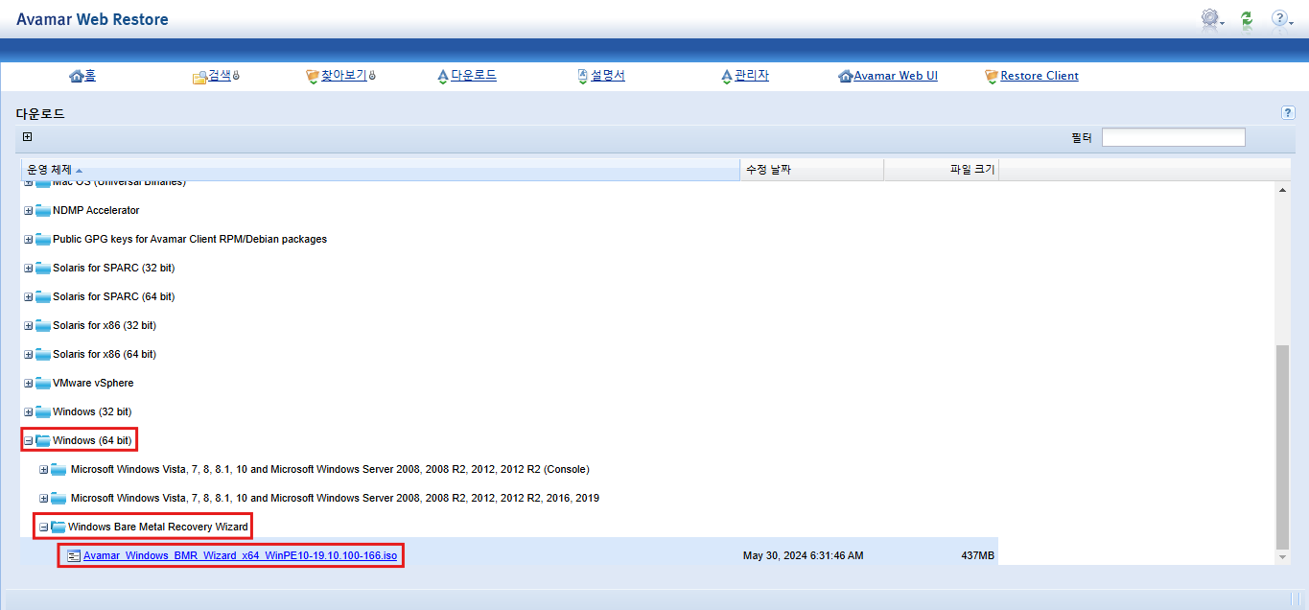Download Avamar_Windows_BMR_Wizard_x64 ISO link
The width and height of the screenshot is (1309, 610).
click(240, 556)
